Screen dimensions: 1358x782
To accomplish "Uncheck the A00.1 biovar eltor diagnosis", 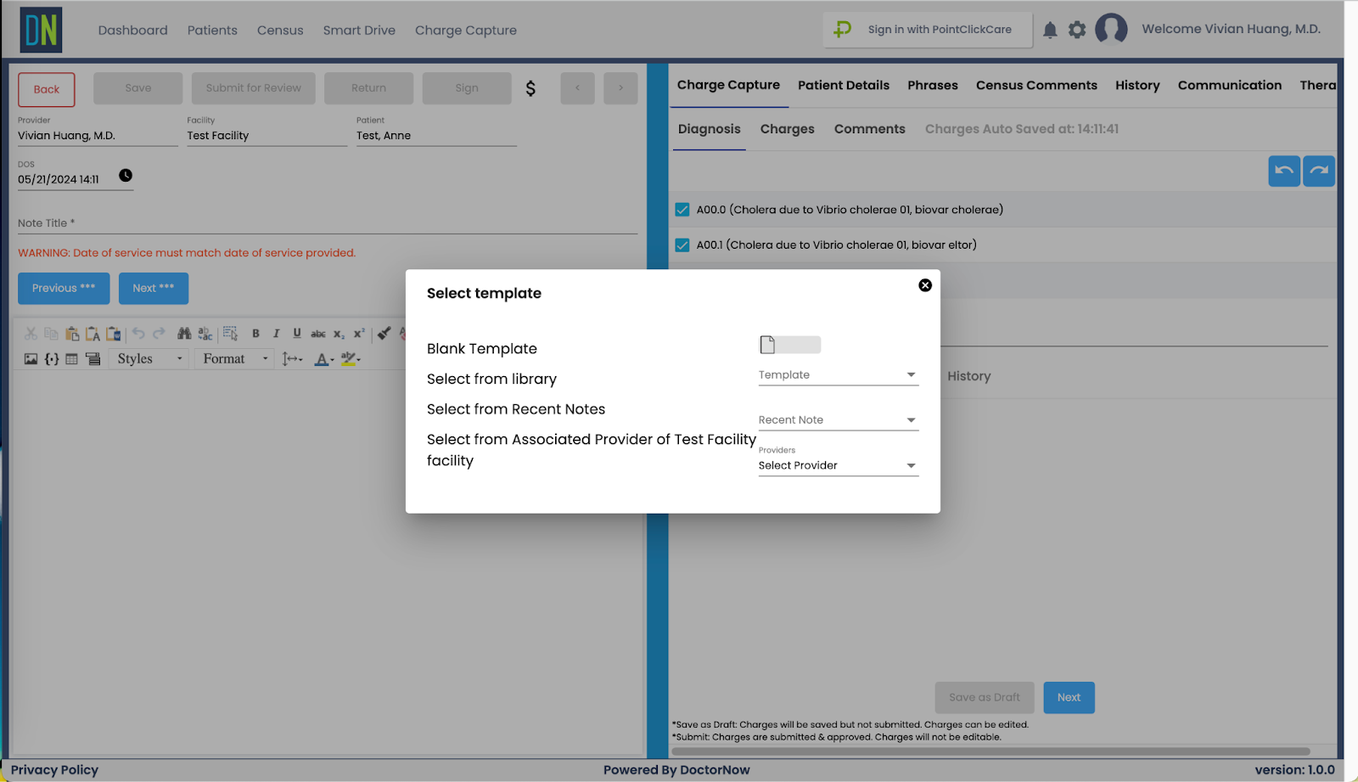I will pos(682,245).
